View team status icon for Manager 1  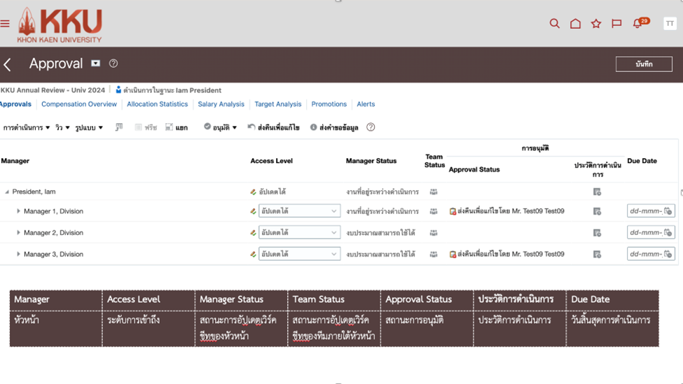tap(434, 211)
